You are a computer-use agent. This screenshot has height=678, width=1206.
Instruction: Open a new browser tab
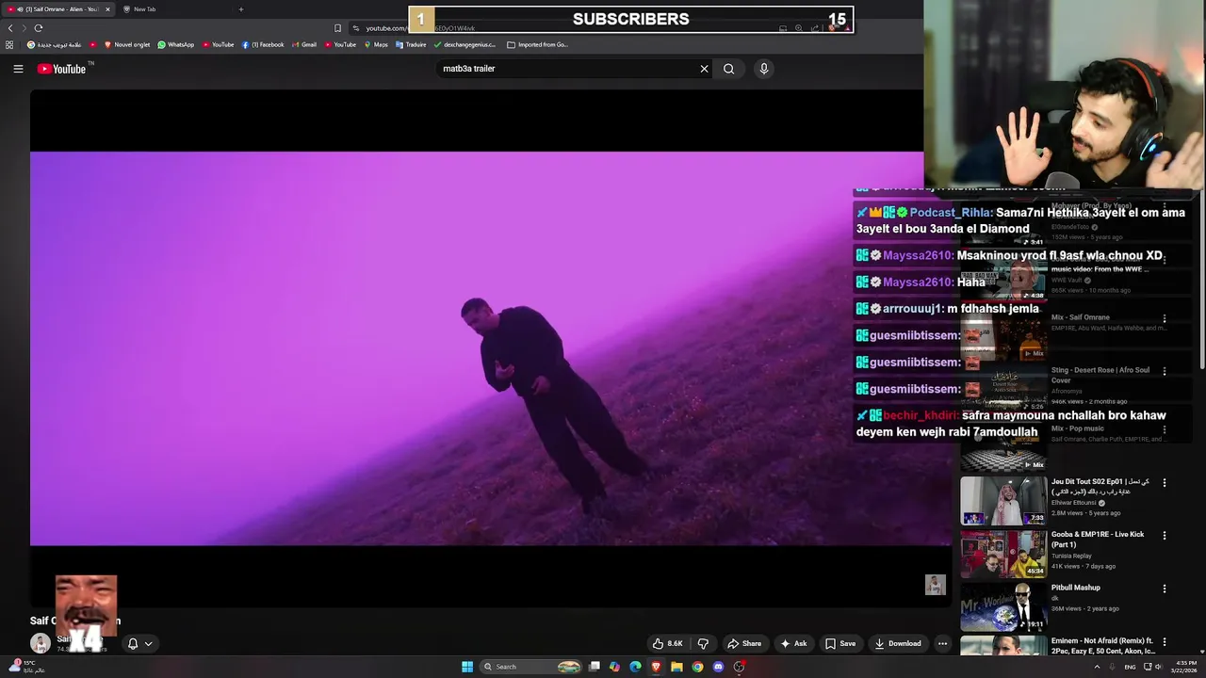[240, 9]
